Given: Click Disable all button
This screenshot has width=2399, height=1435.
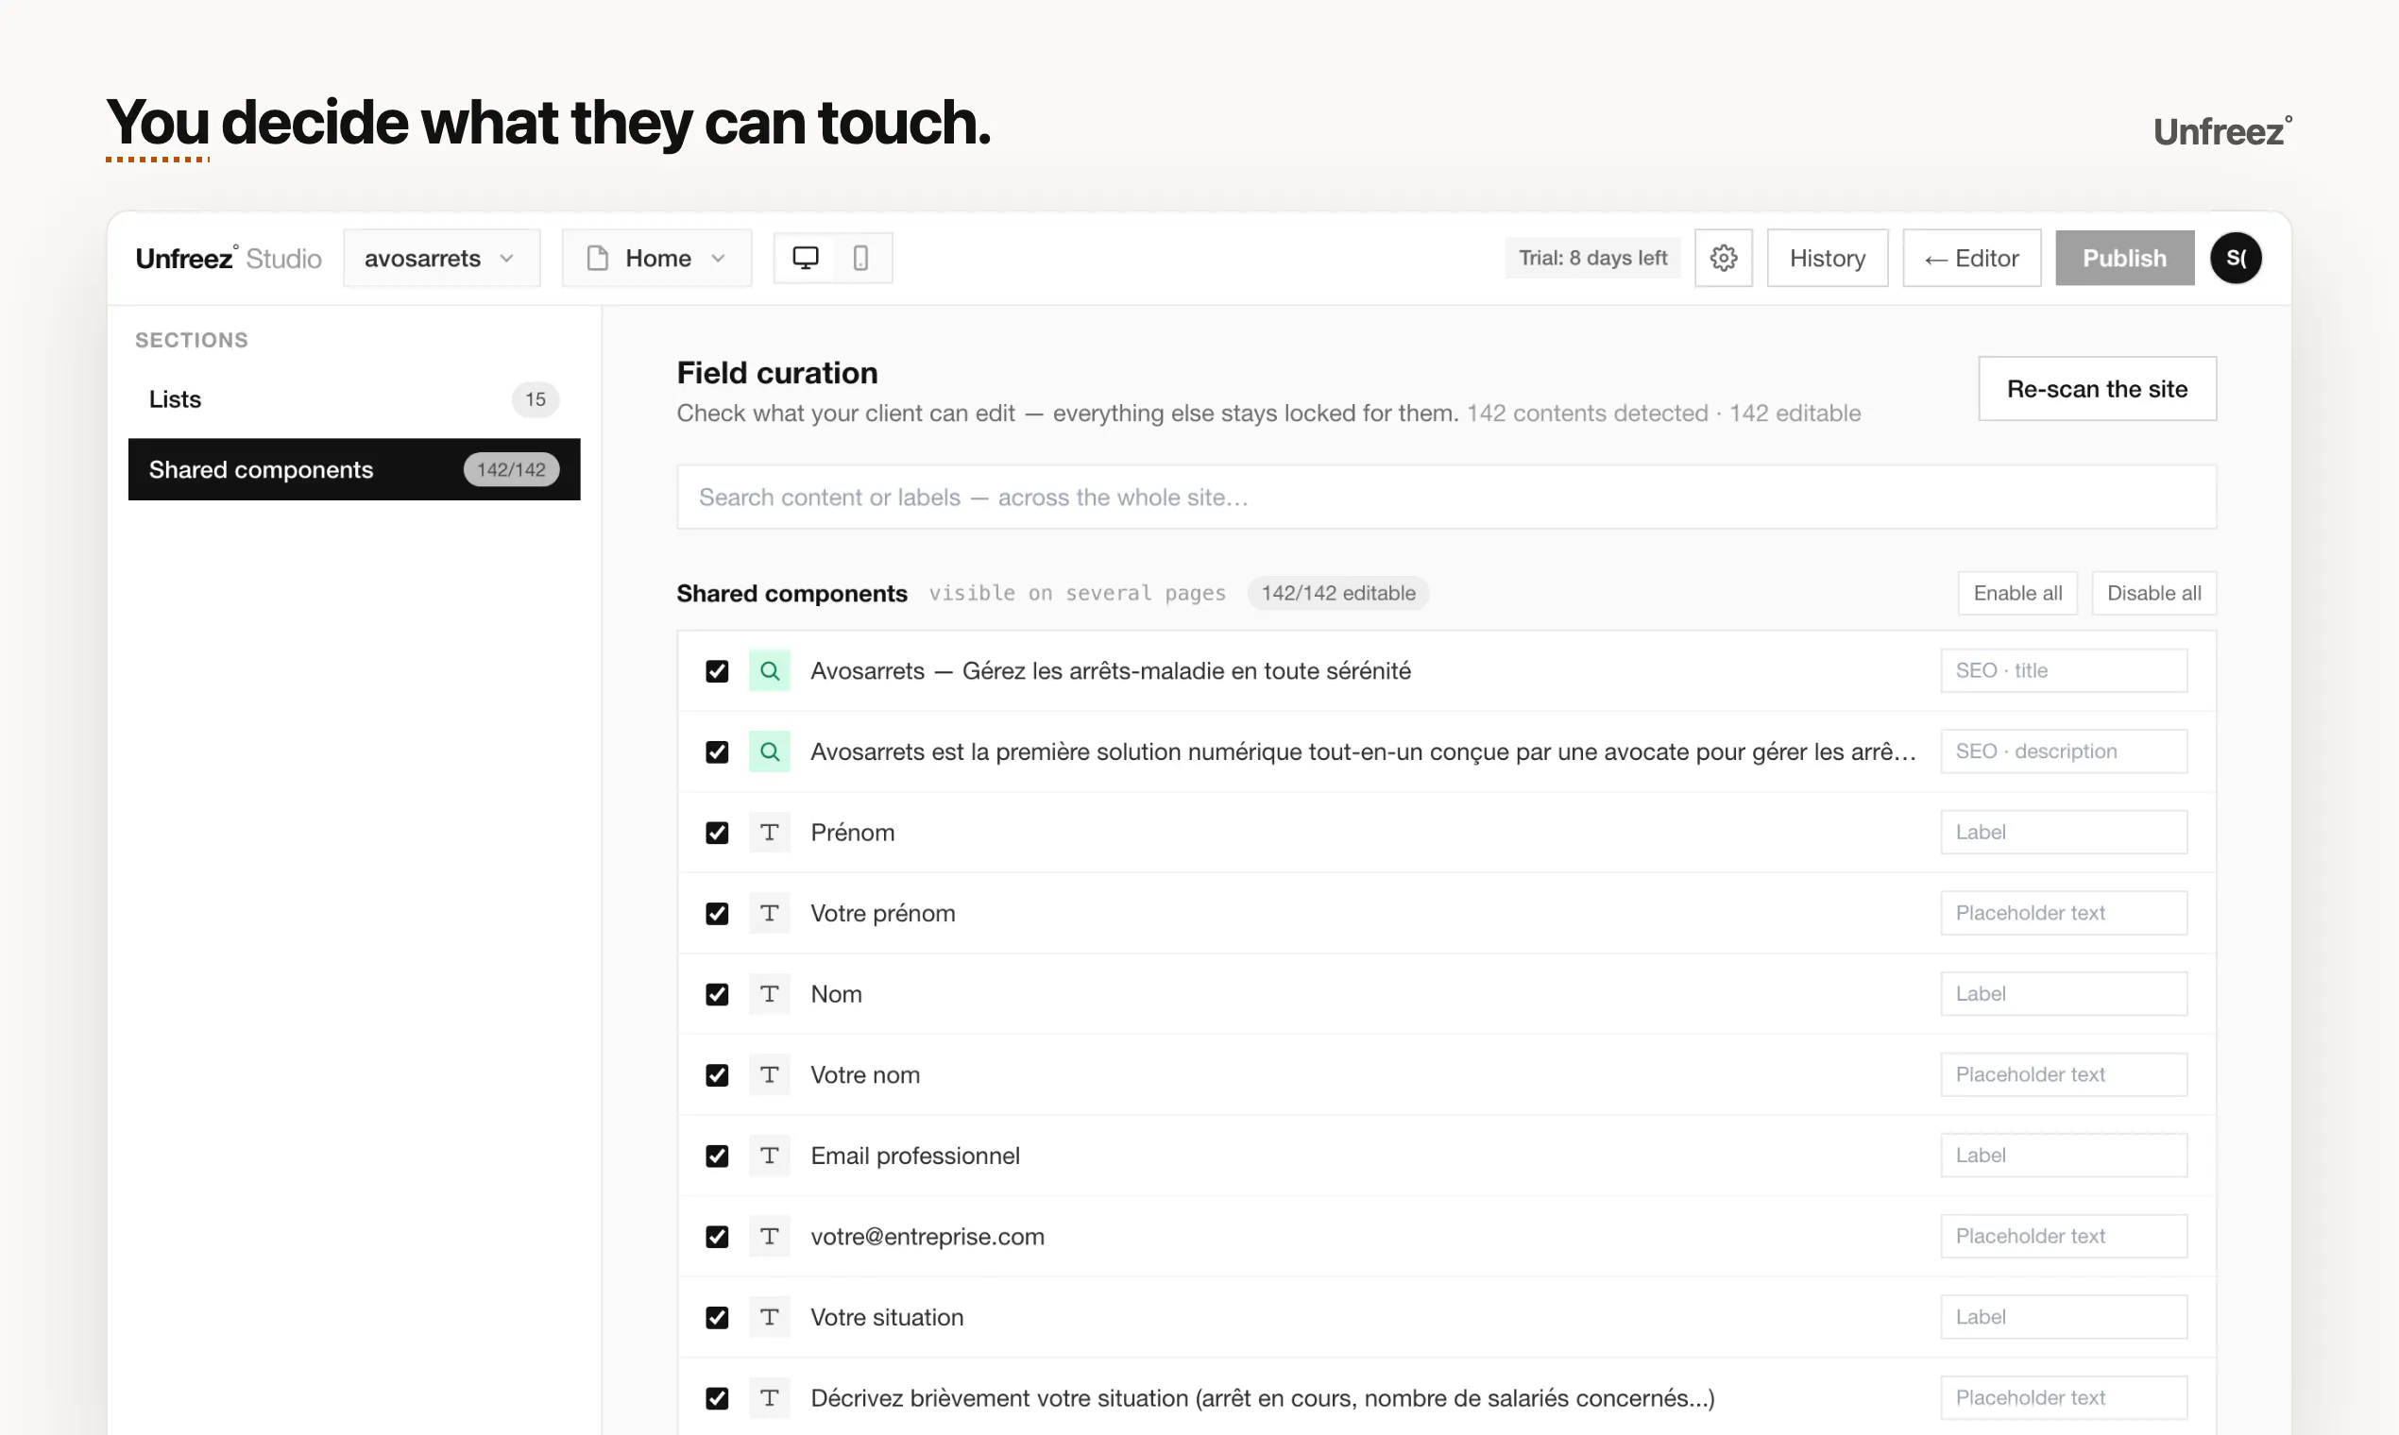Looking at the screenshot, I should tap(2153, 593).
